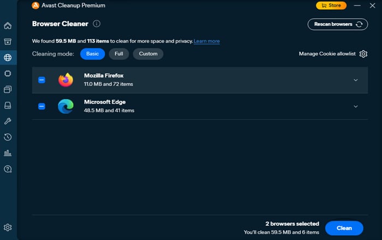Click Manage Cookie allowlist text
382x240 pixels.
pyautogui.click(x=327, y=54)
